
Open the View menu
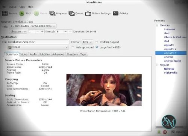[22, 7]
